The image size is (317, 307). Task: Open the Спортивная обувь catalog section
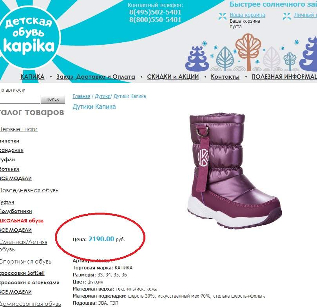25,262
